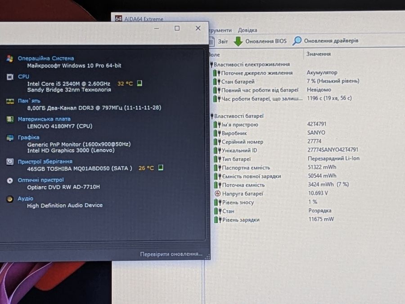Click the CPU chip icon

10,77
